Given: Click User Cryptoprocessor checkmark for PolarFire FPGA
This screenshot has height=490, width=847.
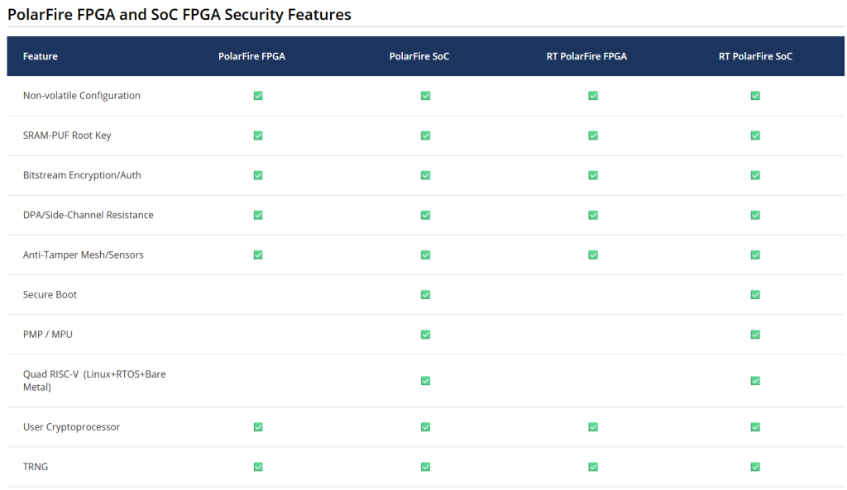Looking at the screenshot, I should (x=258, y=427).
